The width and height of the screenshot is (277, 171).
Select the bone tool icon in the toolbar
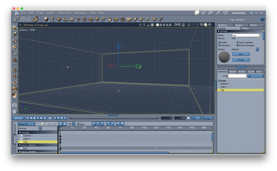coord(161,19)
